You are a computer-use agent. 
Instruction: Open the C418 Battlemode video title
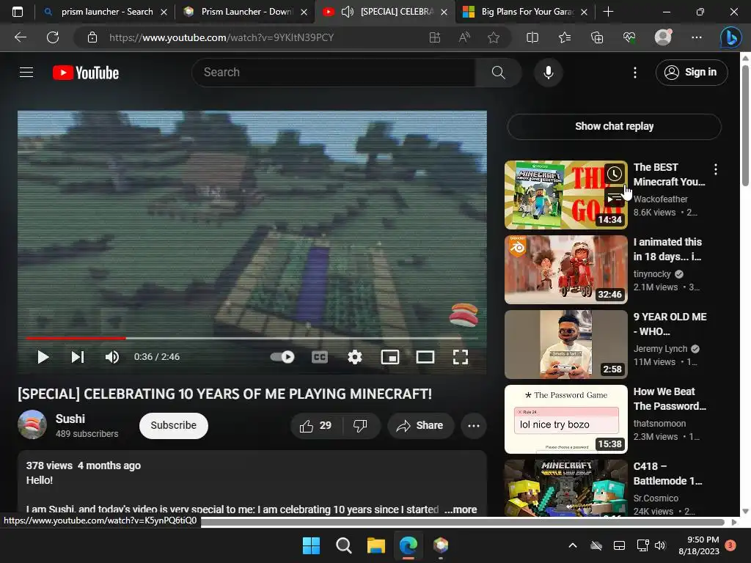[x=667, y=474]
